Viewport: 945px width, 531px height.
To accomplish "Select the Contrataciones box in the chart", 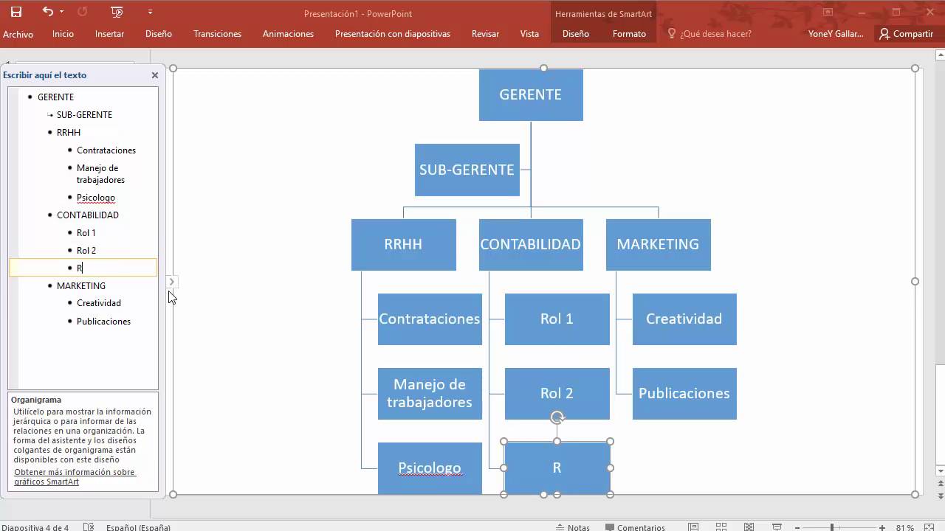I will click(x=430, y=319).
